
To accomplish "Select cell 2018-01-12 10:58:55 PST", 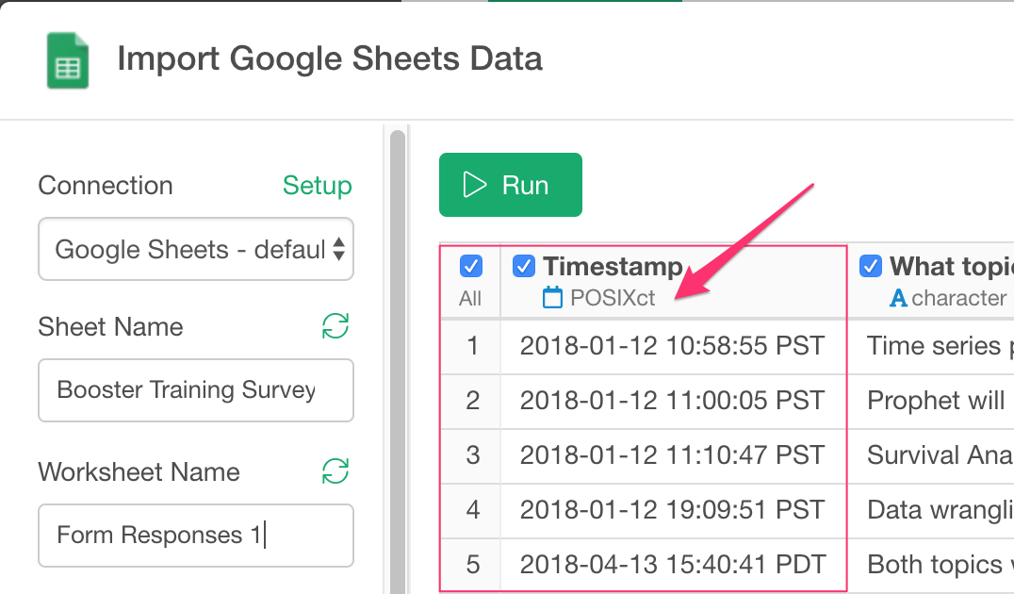I will tap(673, 346).
